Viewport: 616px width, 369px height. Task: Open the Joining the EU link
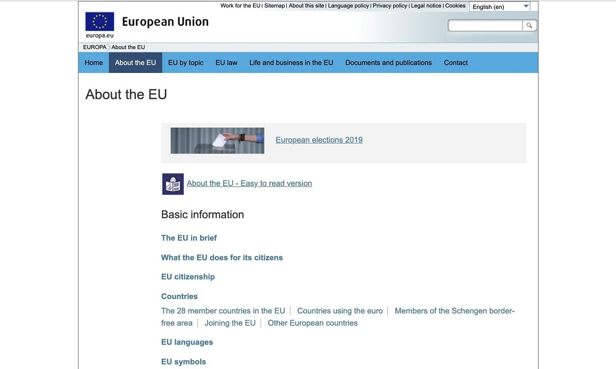[x=230, y=323]
